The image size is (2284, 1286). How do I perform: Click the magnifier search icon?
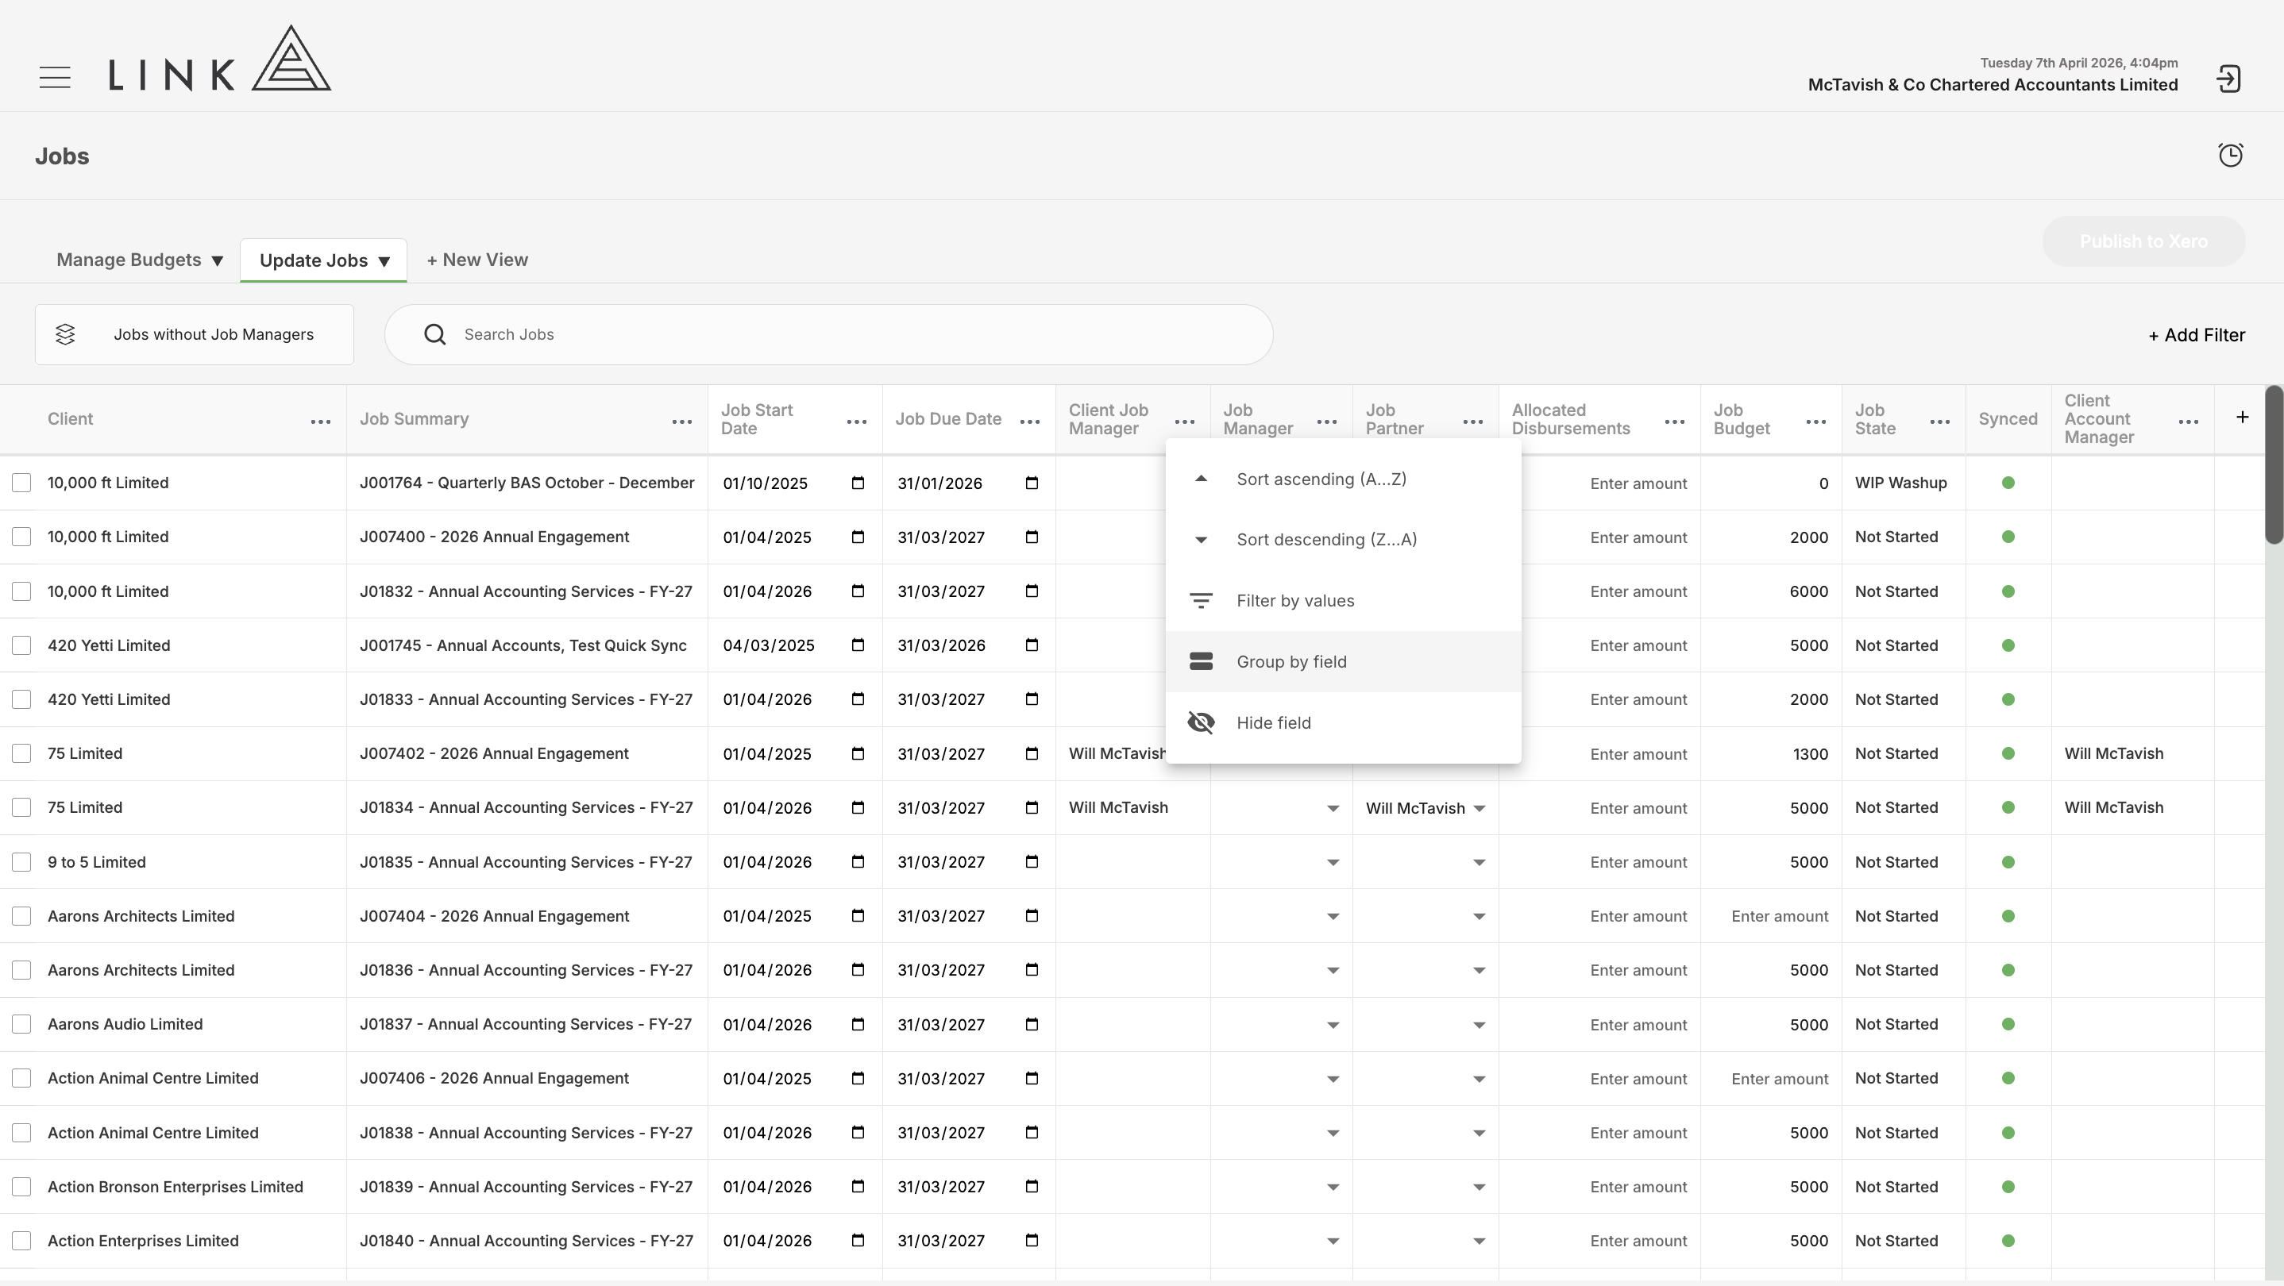click(434, 334)
